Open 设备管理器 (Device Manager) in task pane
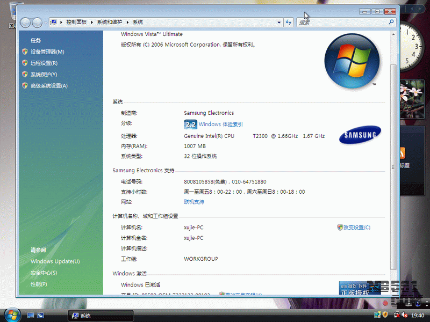 point(47,52)
